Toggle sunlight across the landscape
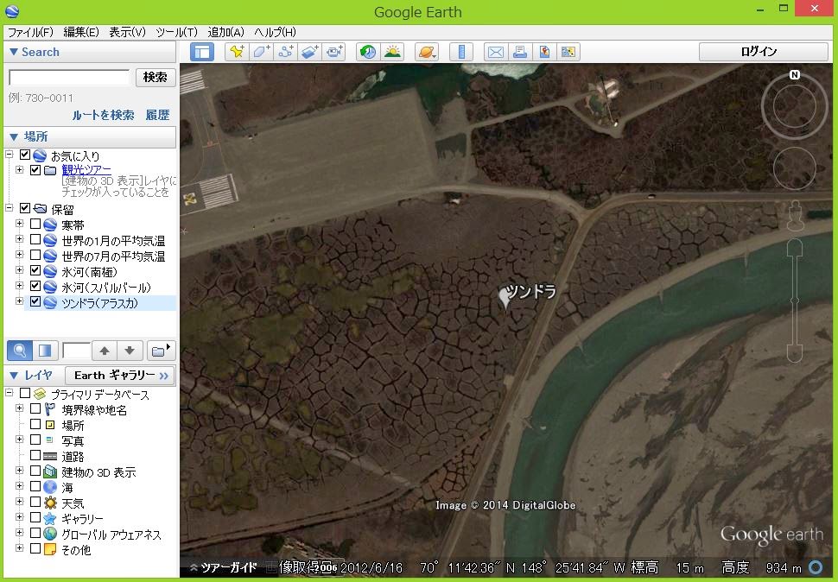This screenshot has height=582, width=838. click(x=392, y=52)
